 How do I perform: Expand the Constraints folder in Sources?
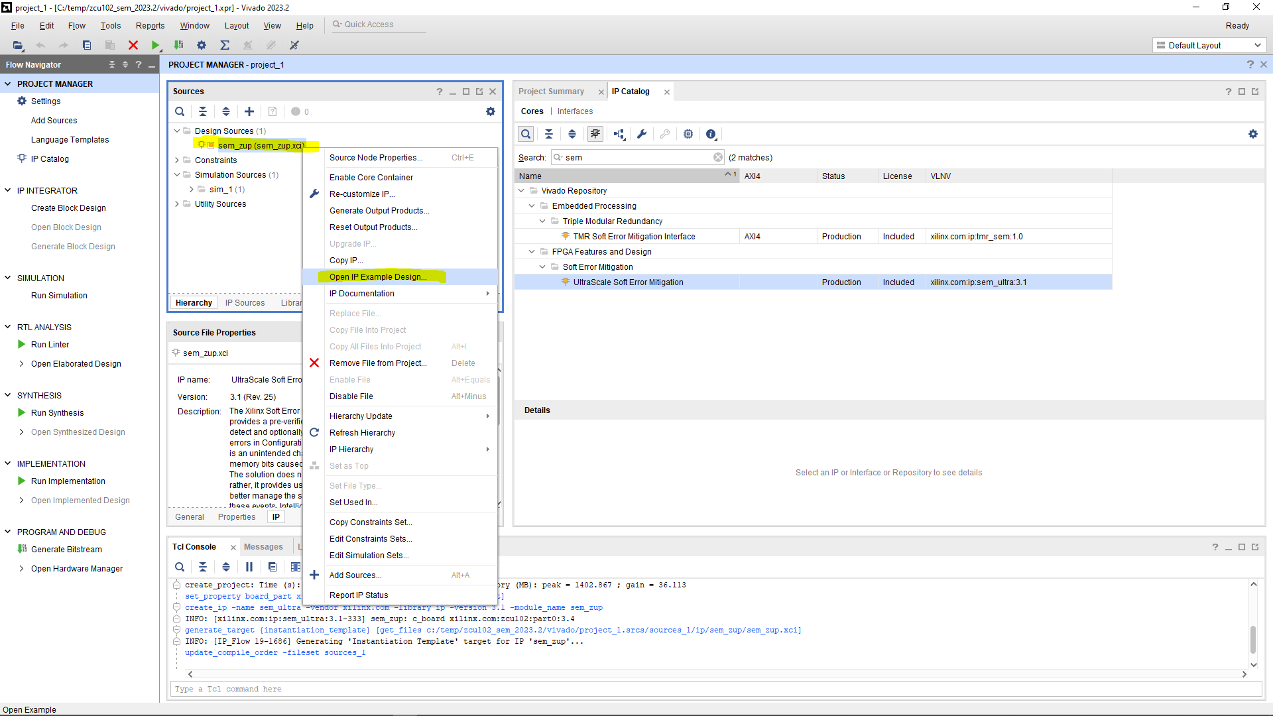pos(177,160)
